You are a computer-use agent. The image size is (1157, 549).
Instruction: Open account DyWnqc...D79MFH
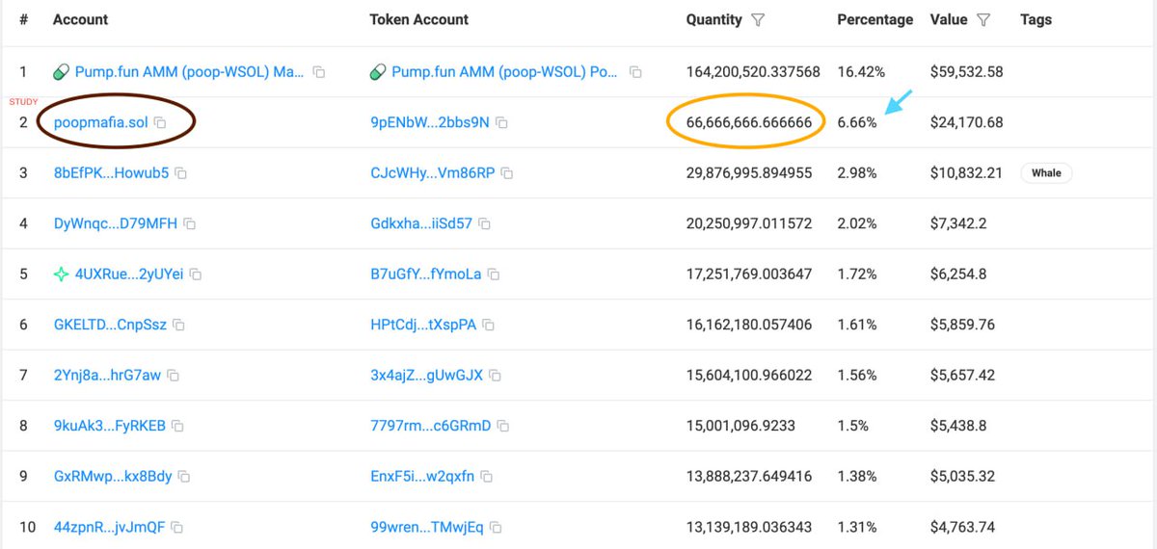(116, 223)
